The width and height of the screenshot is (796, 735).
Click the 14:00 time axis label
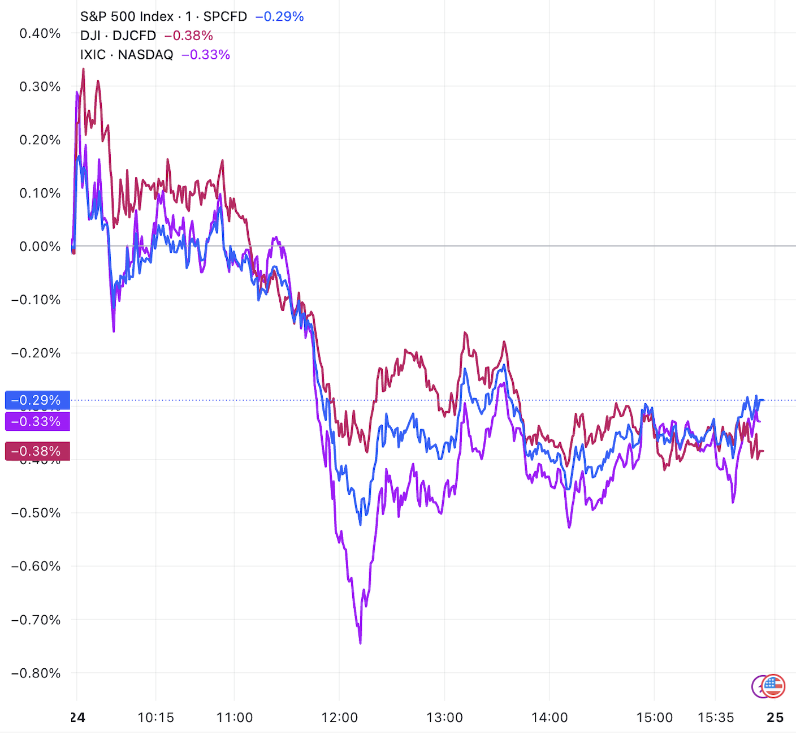tap(550, 717)
